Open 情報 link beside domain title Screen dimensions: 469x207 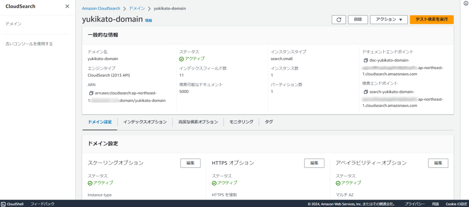(149, 20)
